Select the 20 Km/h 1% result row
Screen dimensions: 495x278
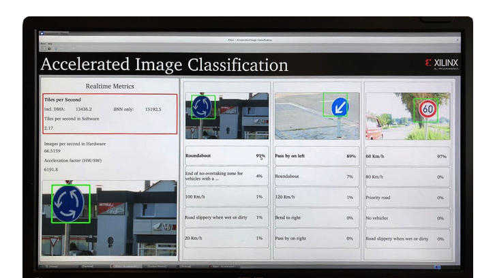tap(226, 238)
